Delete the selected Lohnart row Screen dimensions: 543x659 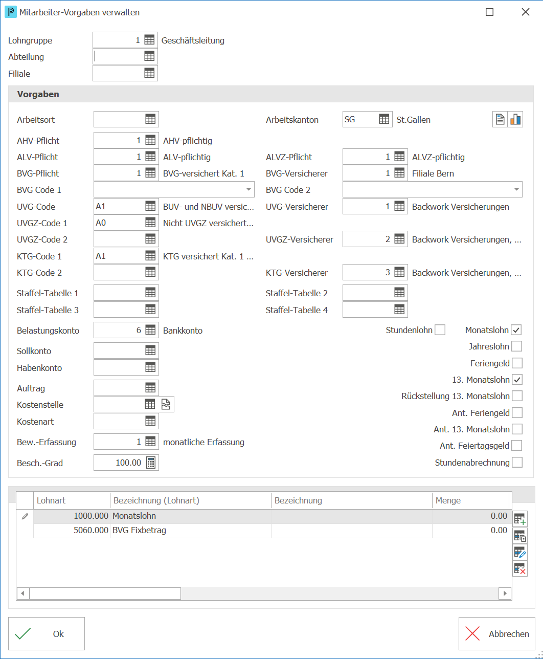[x=520, y=568]
